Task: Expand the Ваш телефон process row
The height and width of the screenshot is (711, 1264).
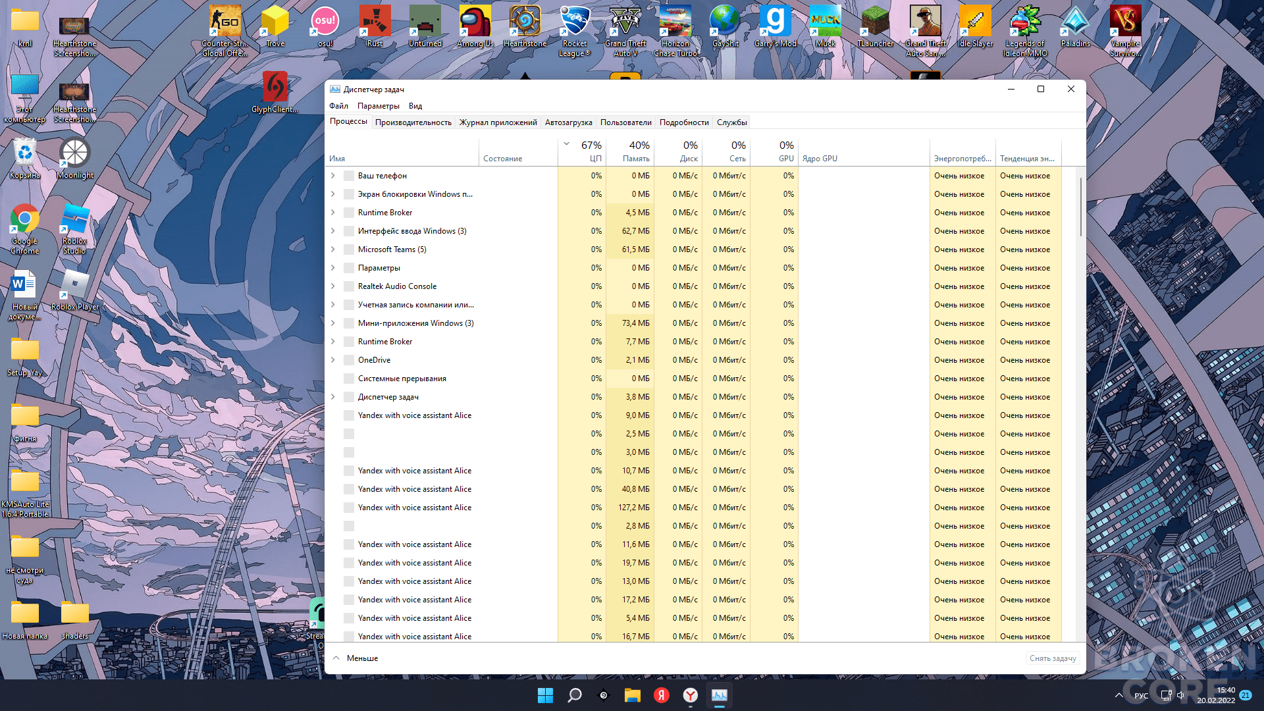Action: [333, 176]
